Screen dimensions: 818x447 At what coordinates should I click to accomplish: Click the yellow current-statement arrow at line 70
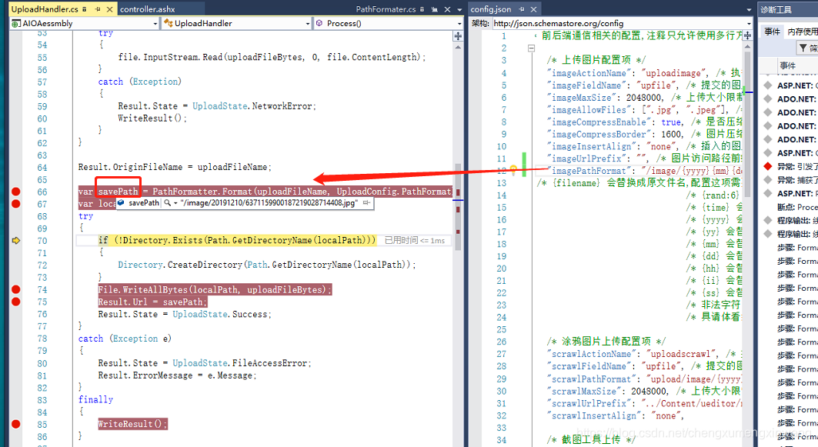16,241
